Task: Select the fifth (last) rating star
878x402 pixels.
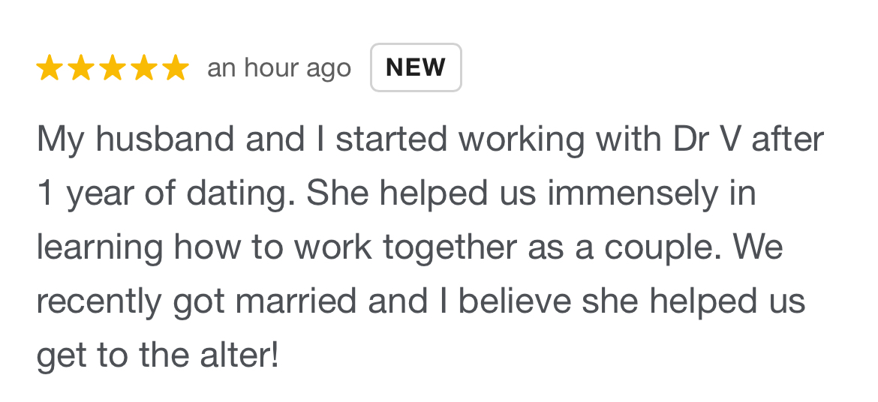Action: click(176, 67)
